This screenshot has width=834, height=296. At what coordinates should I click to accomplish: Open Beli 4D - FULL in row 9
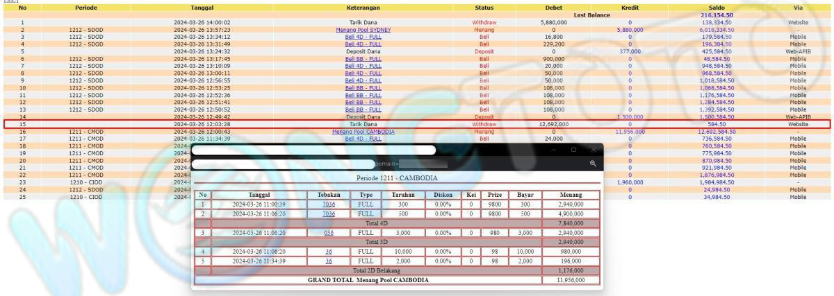point(363,80)
